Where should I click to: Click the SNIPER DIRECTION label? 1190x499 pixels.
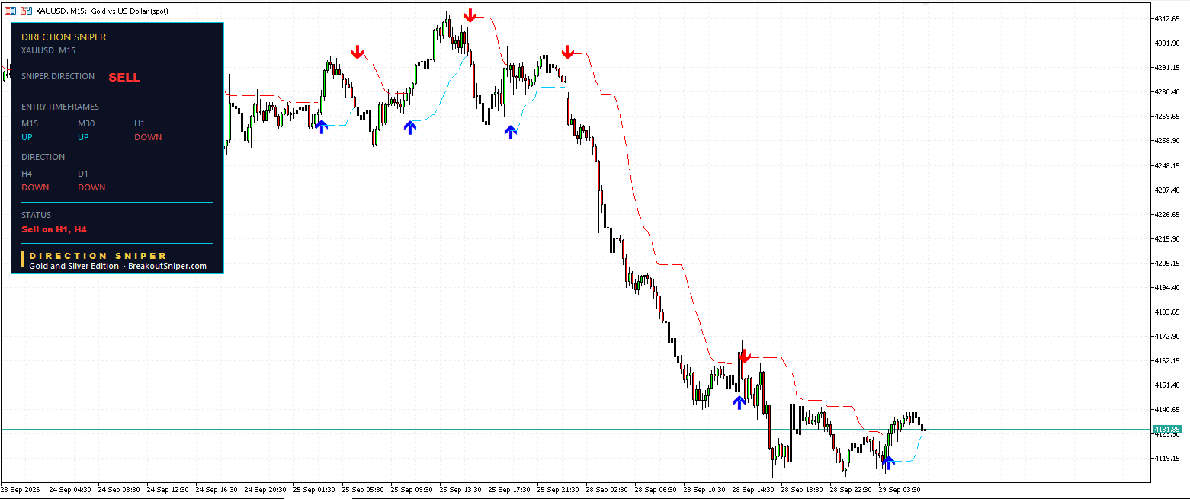tap(58, 76)
